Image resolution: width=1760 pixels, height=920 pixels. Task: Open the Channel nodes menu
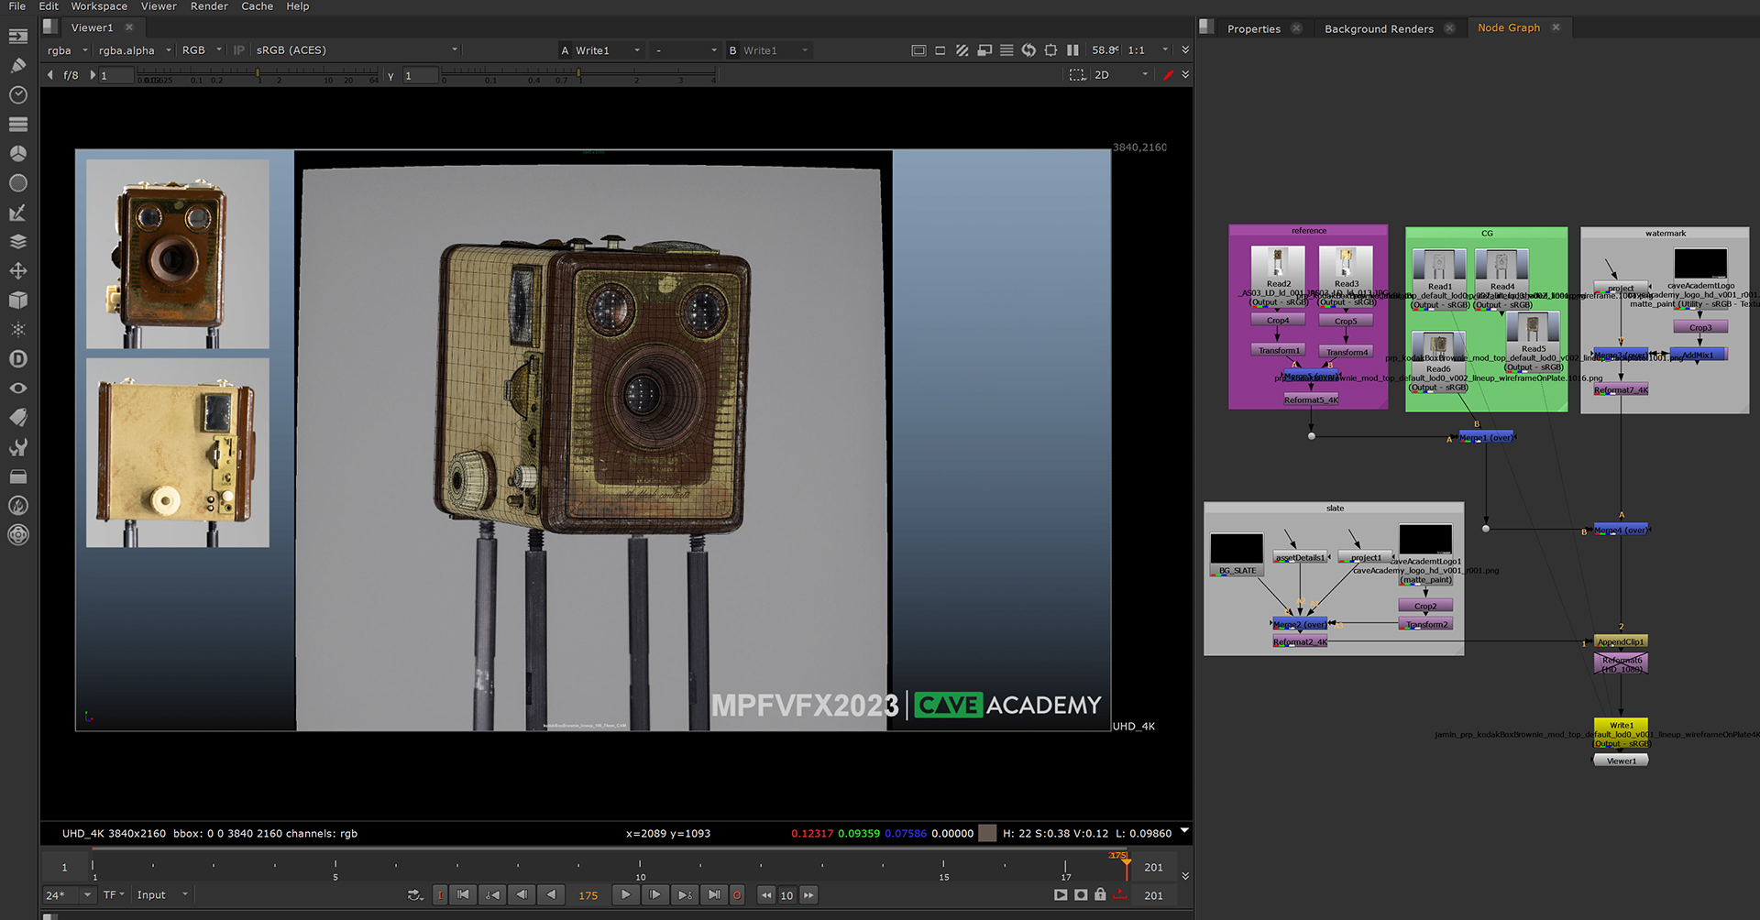18,125
